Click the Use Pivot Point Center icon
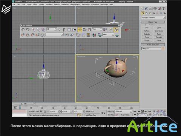Screen dimensions: 181x136 click(x=105, y=30)
